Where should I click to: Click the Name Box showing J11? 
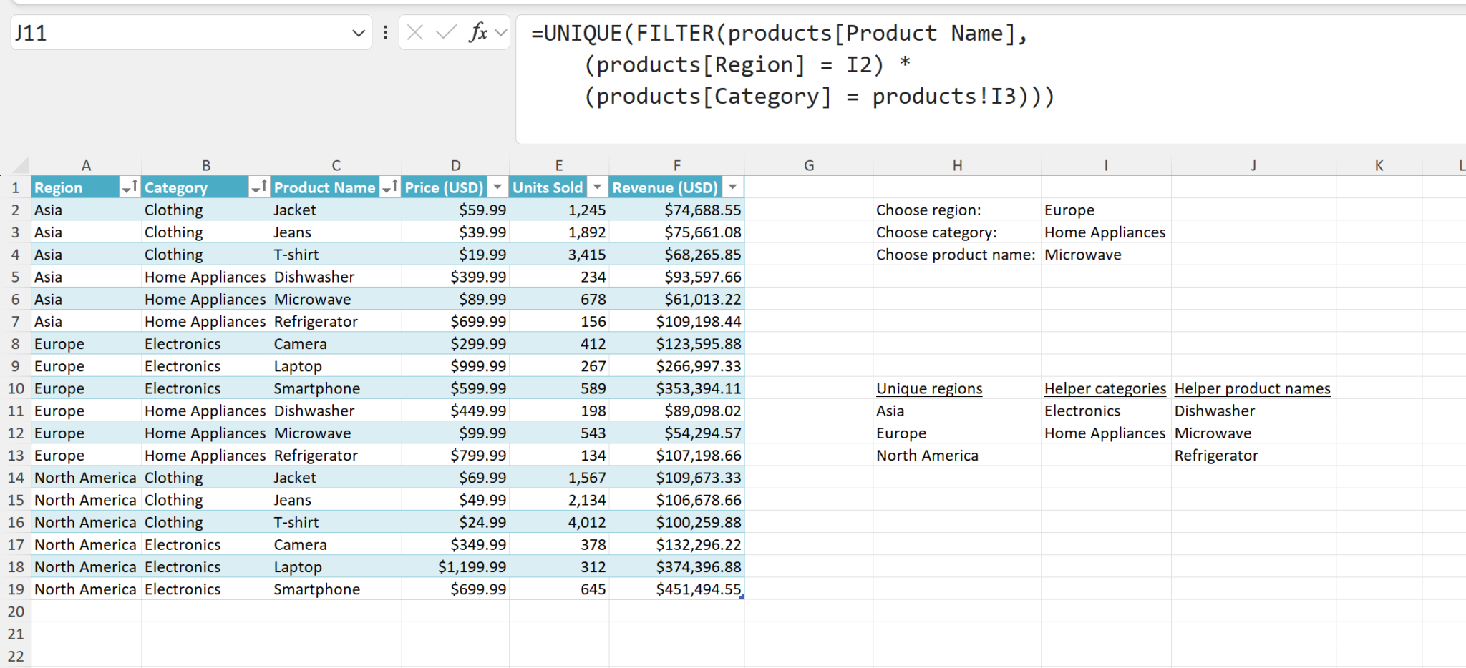tap(179, 33)
